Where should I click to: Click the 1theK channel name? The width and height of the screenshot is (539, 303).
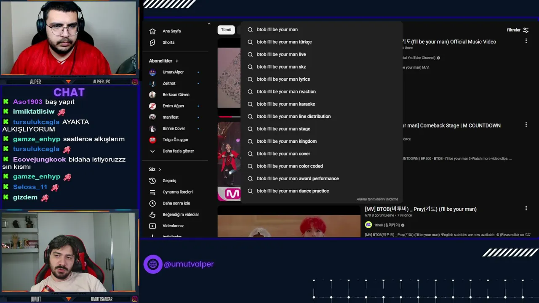(387, 225)
